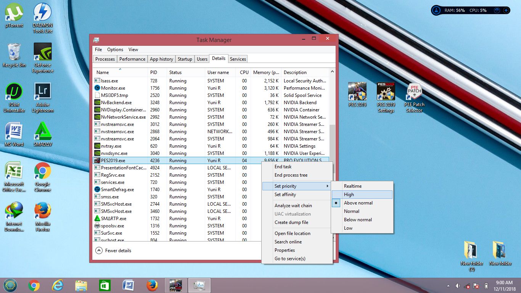
Task: Switch to the Performance tab
Action: pos(132,59)
